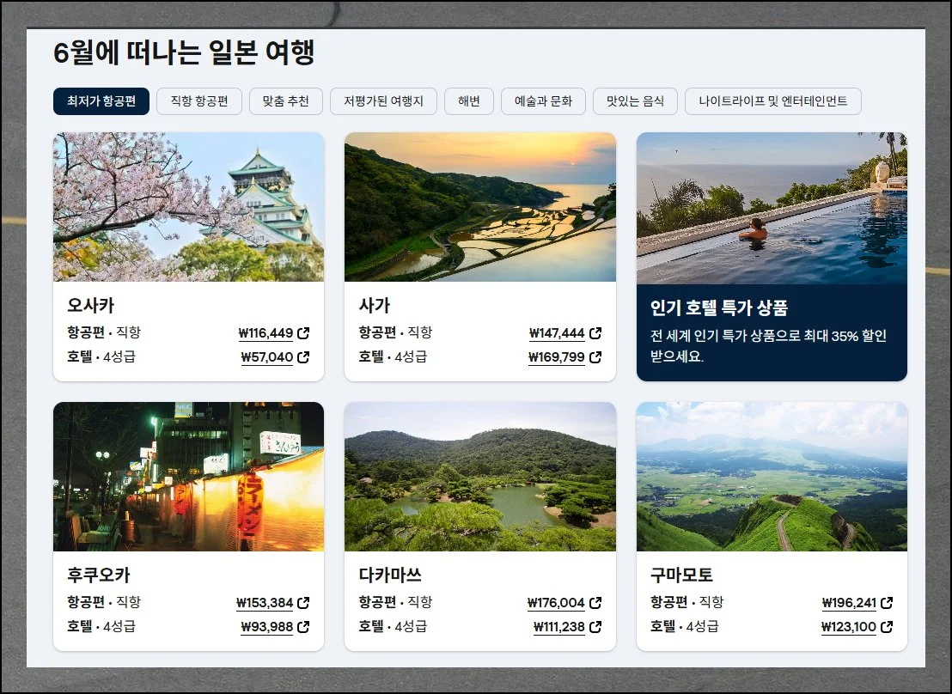Image resolution: width=952 pixels, height=694 pixels.
Task: Click the Kumamoto flight price ₩196,241 link
Action: point(851,602)
